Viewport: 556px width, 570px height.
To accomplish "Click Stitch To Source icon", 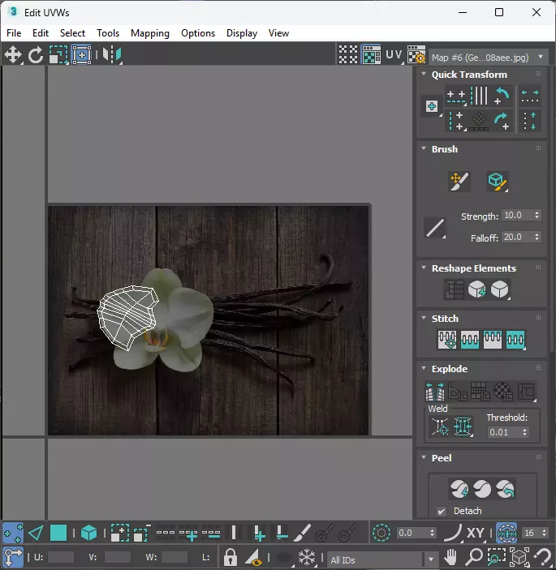I will [x=493, y=340].
